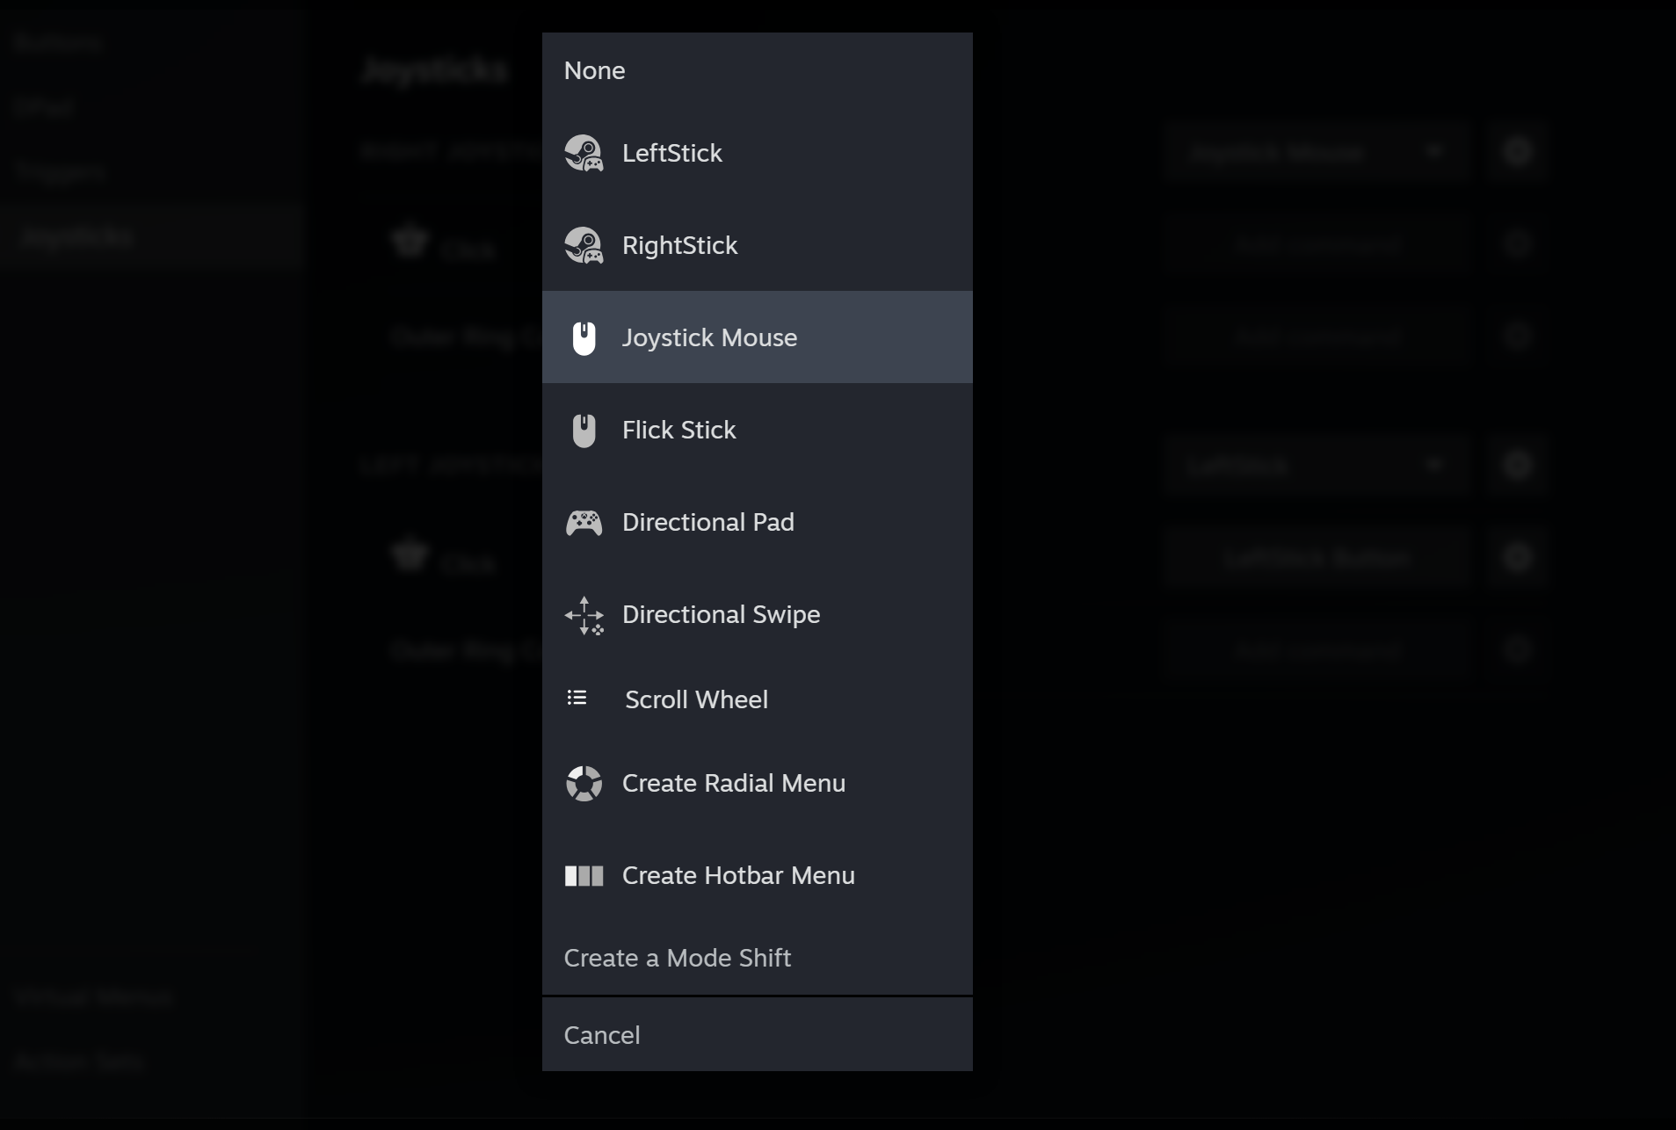1676x1130 pixels.
Task: Choose the LeftStick option
Action: point(672,153)
